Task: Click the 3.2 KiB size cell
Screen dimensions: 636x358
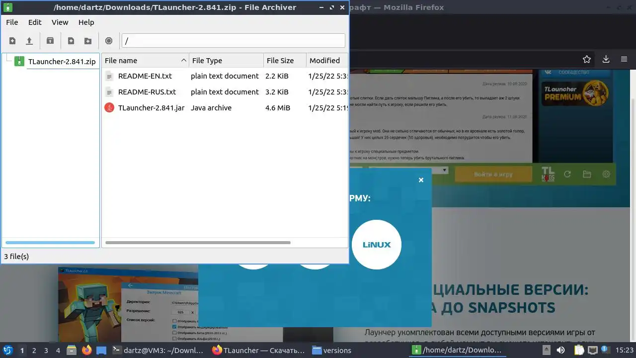Action: coord(277,92)
